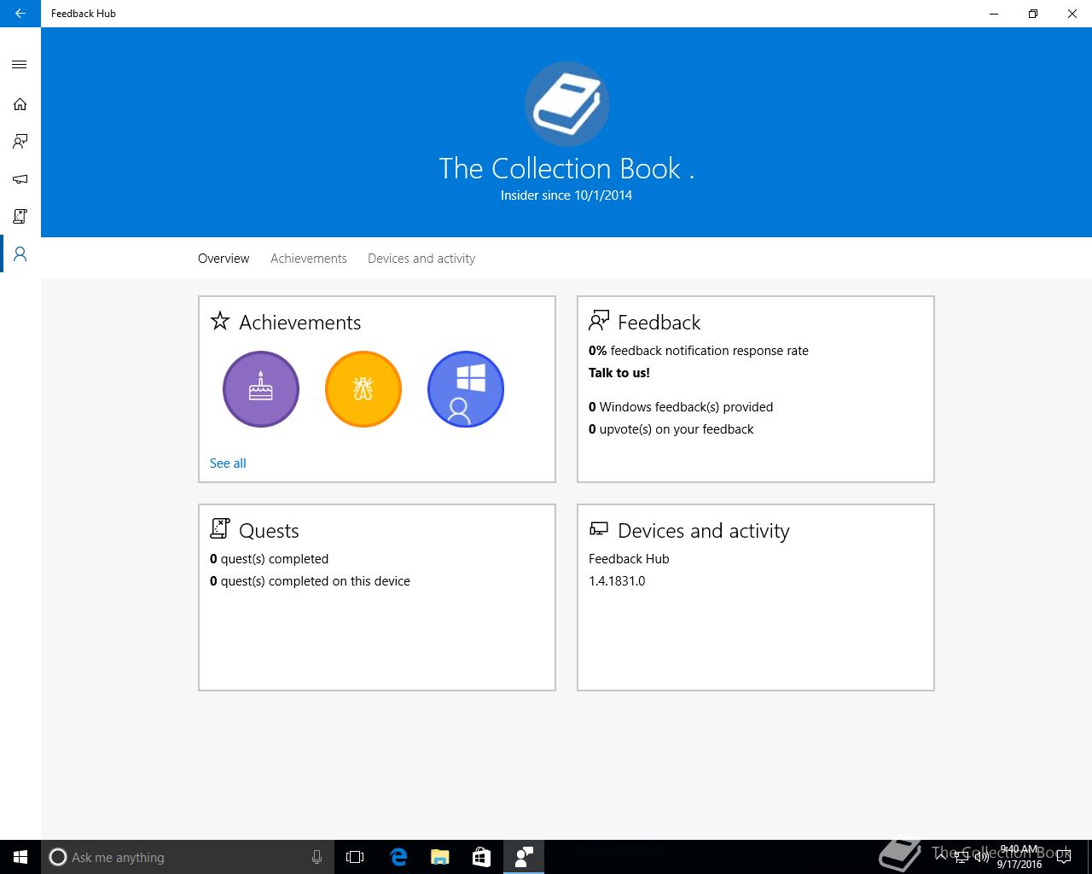Click the Quests card heading
1092x874 pixels.
click(x=269, y=531)
